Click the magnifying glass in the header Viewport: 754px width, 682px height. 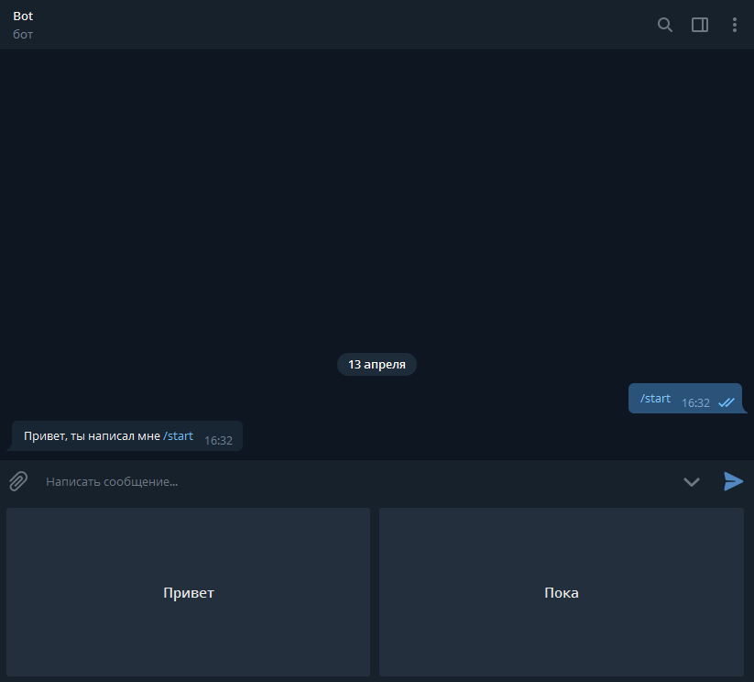664,25
